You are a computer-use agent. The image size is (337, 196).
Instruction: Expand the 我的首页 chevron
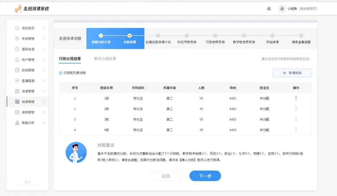[44, 28]
